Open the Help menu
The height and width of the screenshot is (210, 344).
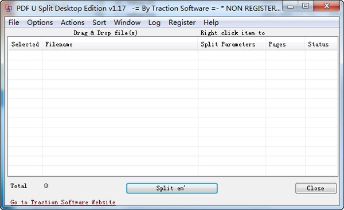(x=211, y=22)
